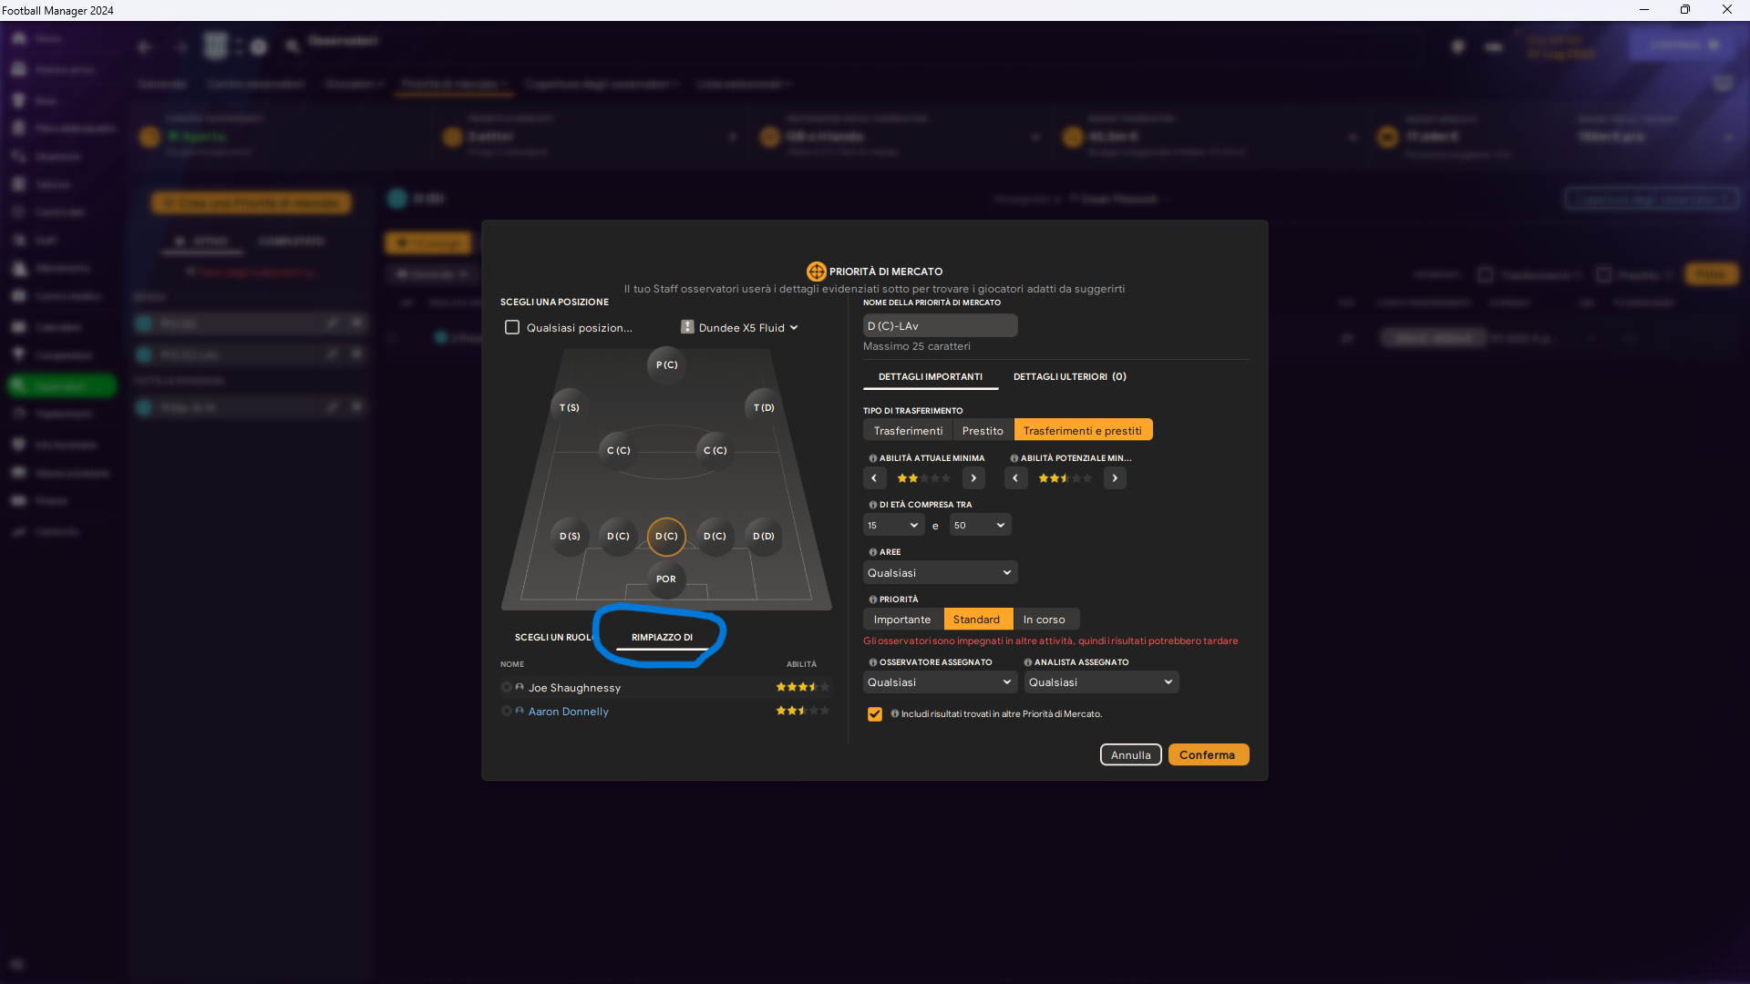
Task: Switch to Scegli un ruolo tab
Action: click(x=552, y=637)
